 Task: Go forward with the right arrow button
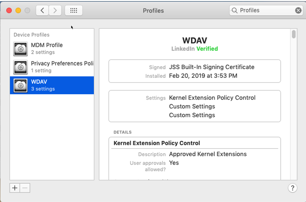(55, 11)
